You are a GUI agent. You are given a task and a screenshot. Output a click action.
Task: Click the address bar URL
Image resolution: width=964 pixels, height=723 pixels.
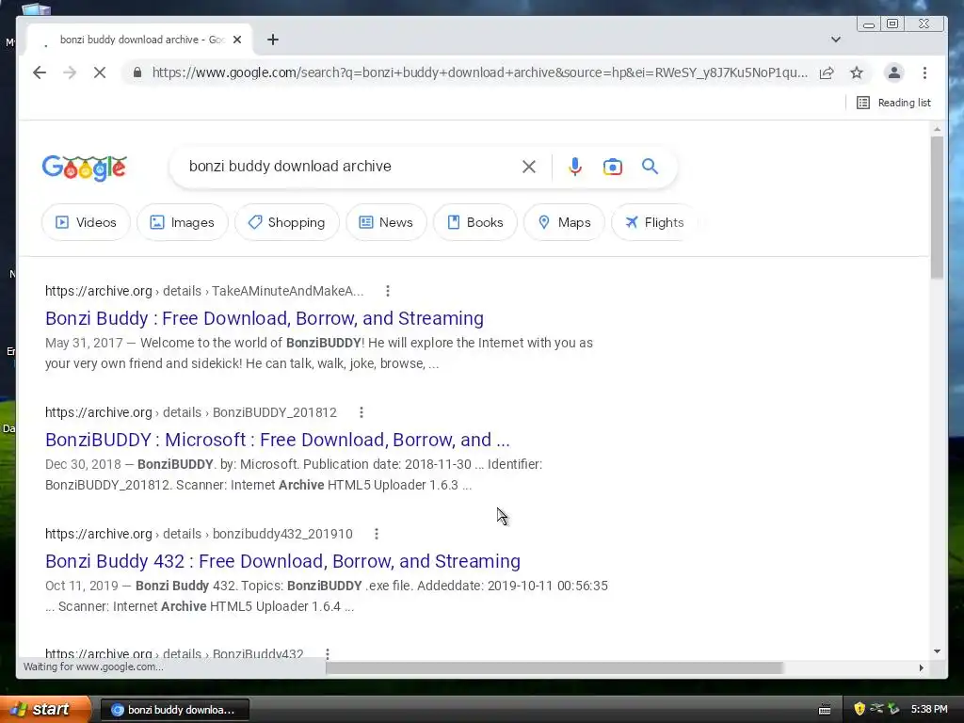[479, 72]
